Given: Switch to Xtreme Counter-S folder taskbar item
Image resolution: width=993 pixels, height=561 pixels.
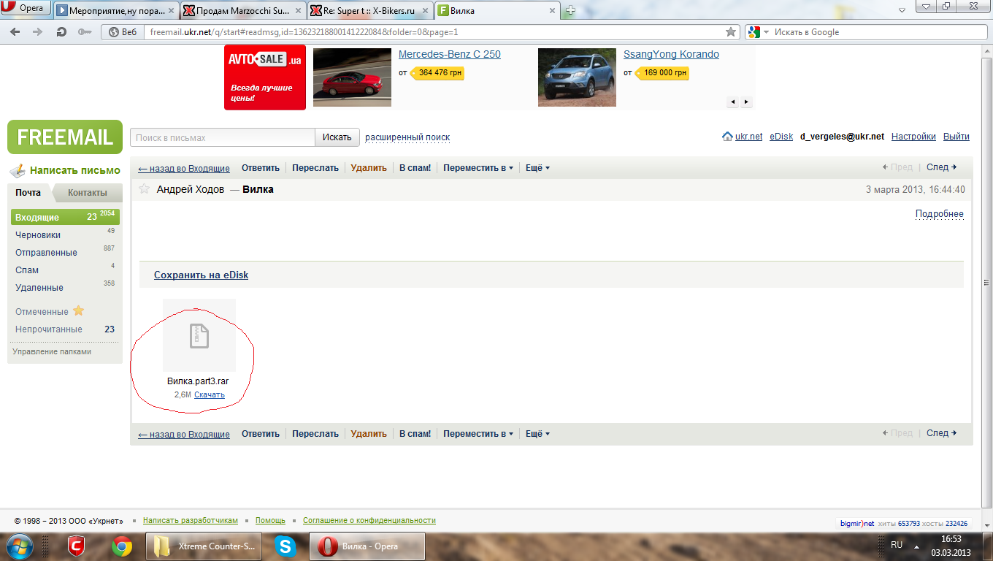Looking at the screenshot, I should [x=204, y=546].
